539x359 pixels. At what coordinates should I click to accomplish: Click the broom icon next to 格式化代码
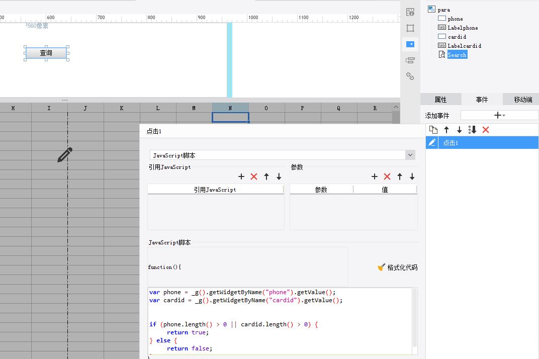coord(381,267)
